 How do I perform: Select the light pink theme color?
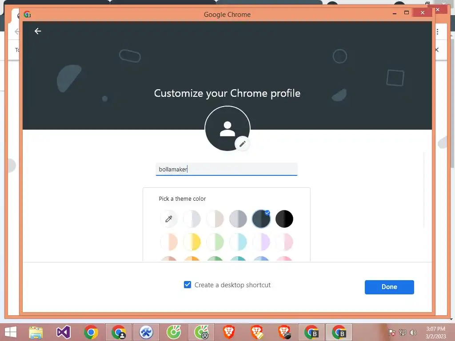pos(284,242)
